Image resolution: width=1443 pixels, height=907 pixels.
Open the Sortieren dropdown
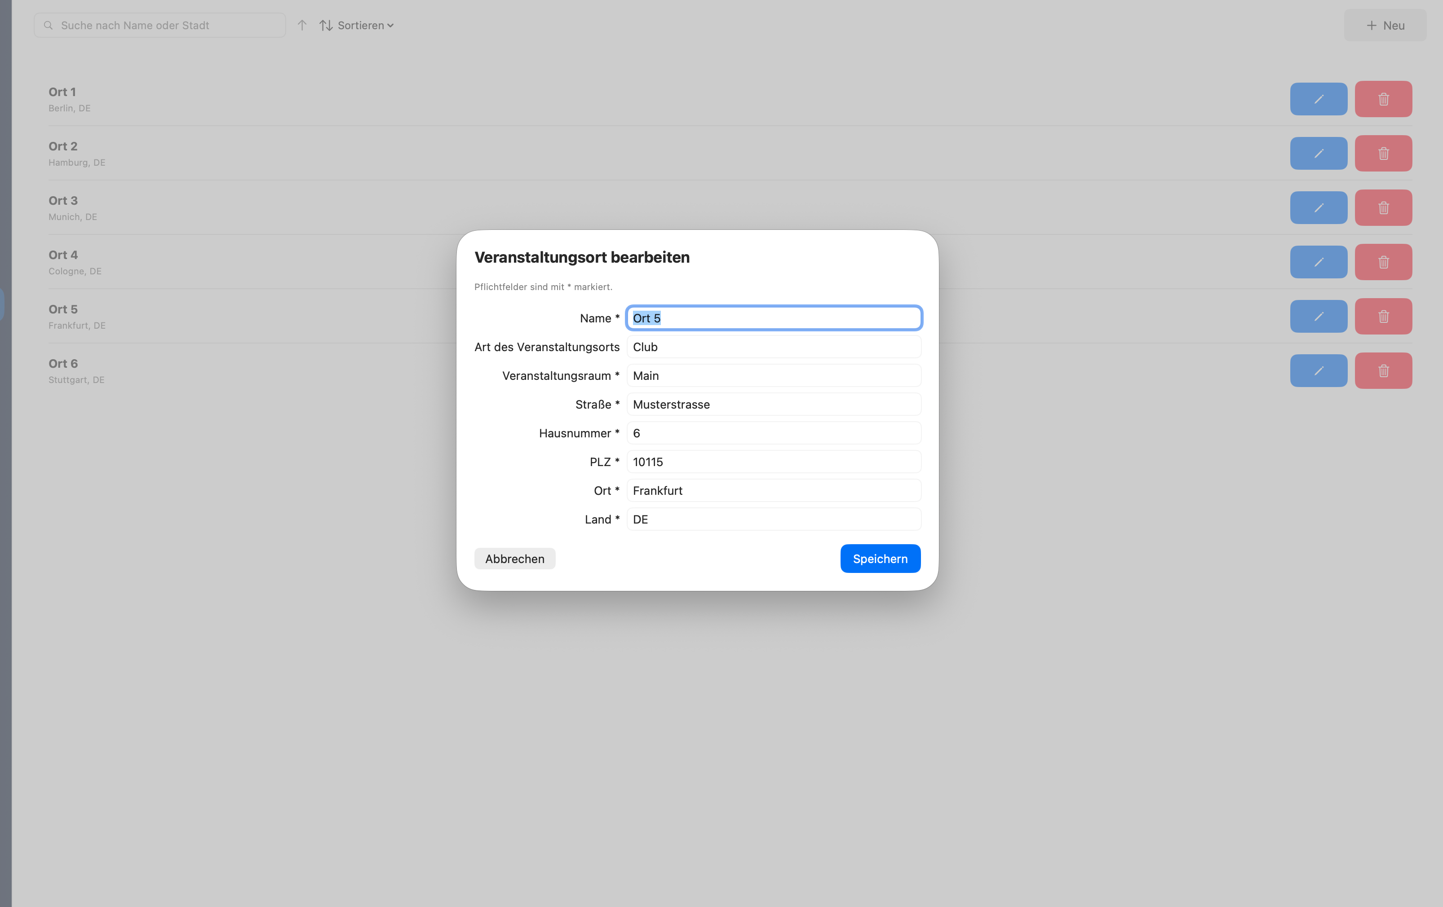(x=357, y=25)
